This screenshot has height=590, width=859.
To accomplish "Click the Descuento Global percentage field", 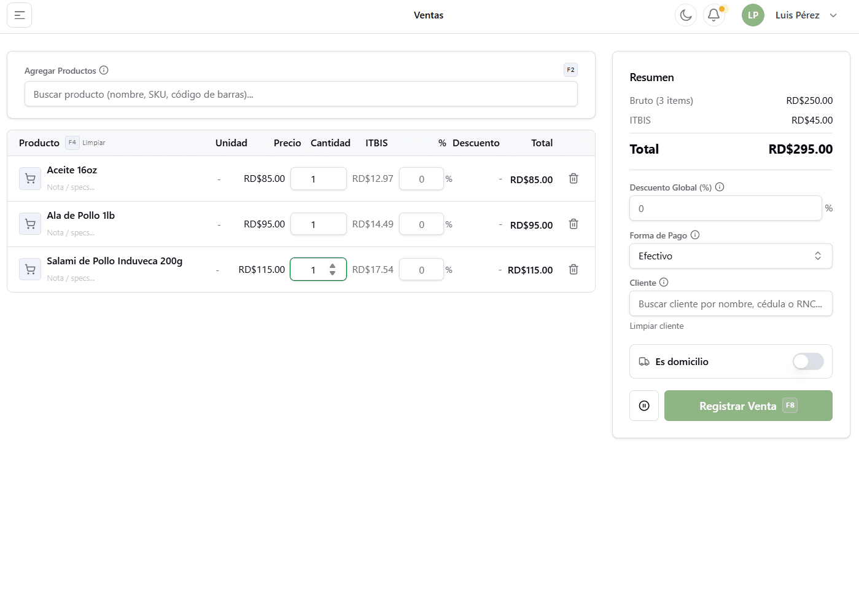I will coord(725,208).
